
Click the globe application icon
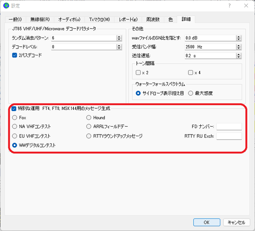6,6
